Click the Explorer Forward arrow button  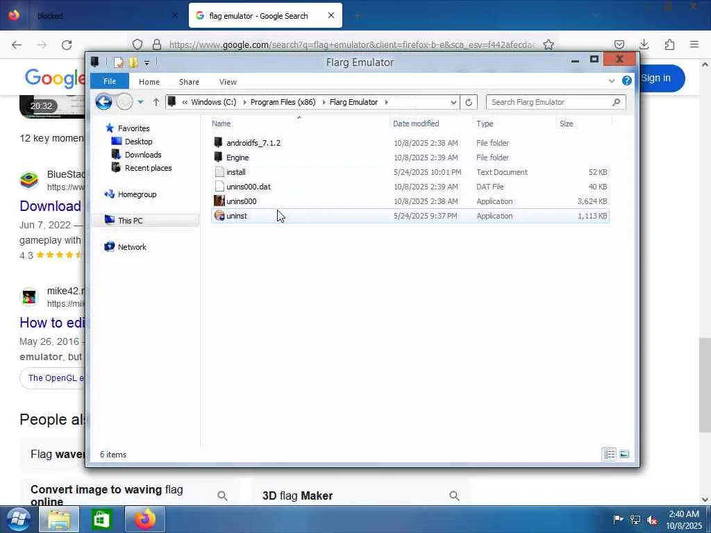pos(124,102)
